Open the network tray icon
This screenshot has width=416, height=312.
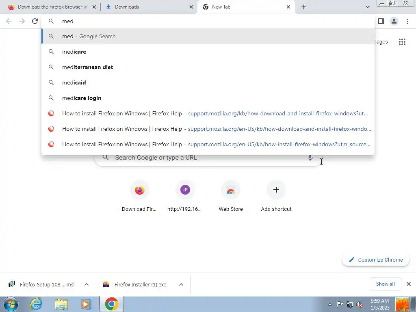pyautogui.click(x=350, y=304)
